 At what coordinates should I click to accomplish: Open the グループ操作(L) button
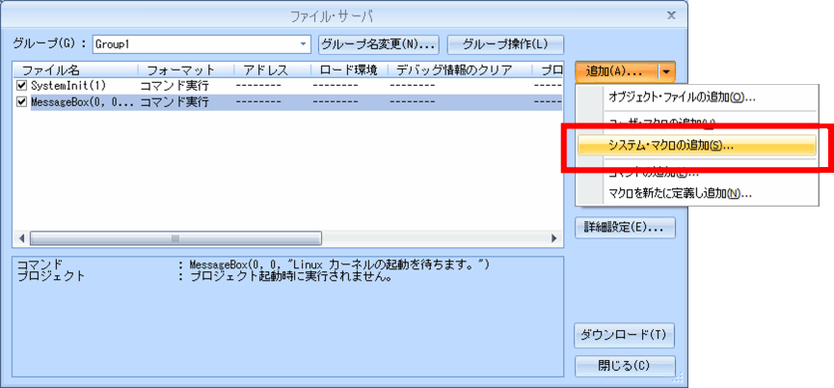click(505, 44)
